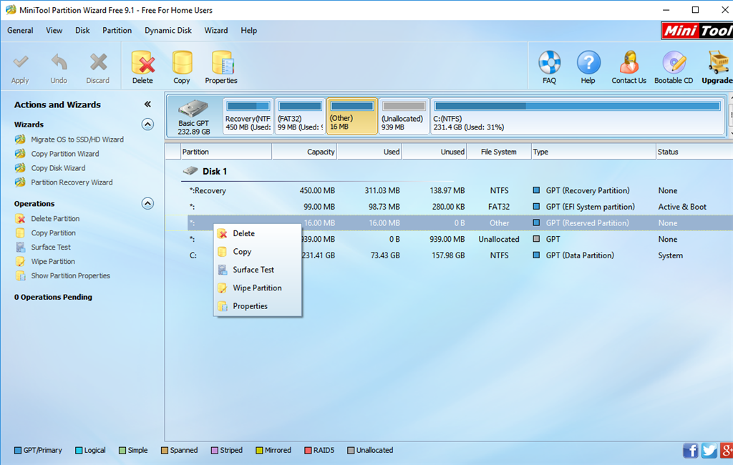The image size is (733, 465).
Task: Select Other 16 MB block in disk map
Action: tap(352, 117)
